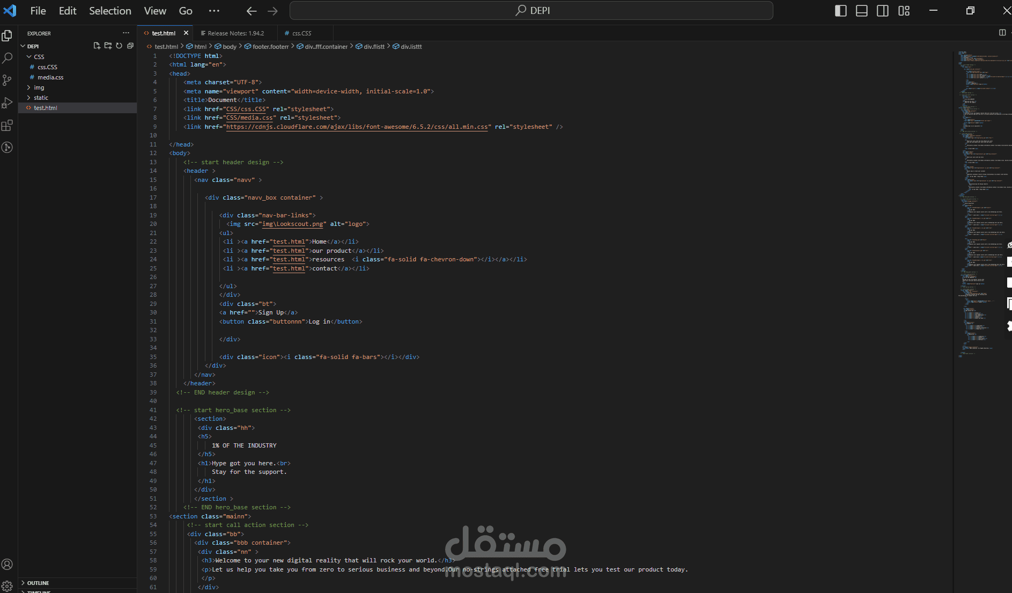Screen dimensions: 1012x593
Task: Open the Run and Debug view
Action: click(x=8, y=103)
